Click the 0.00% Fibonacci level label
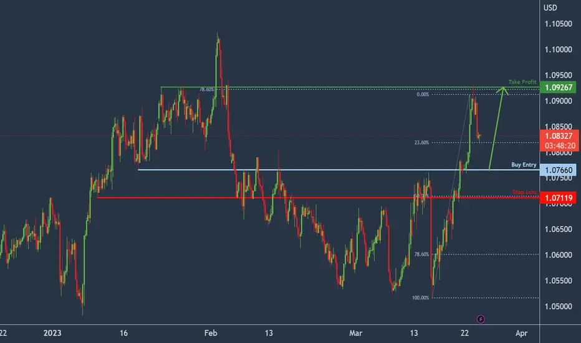The image size is (581, 343). [x=423, y=95]
